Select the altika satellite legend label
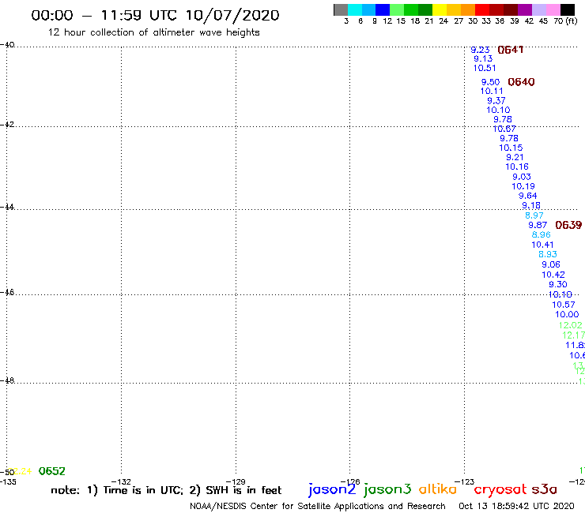Viewport: 585px width, 513px height. tap(437, 489)
